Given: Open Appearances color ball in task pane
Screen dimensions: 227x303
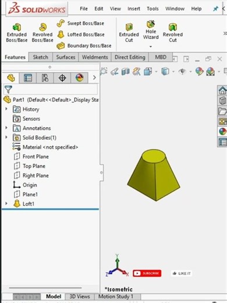Looking at the screenshot, I should pyautogui.click(x=222, y=132).
